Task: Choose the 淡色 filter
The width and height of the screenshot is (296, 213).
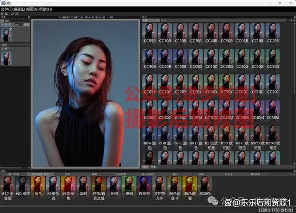Action: click(x=38, y=186)
